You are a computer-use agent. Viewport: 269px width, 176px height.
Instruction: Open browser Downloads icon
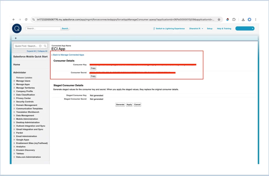click(x=243, y=19)
